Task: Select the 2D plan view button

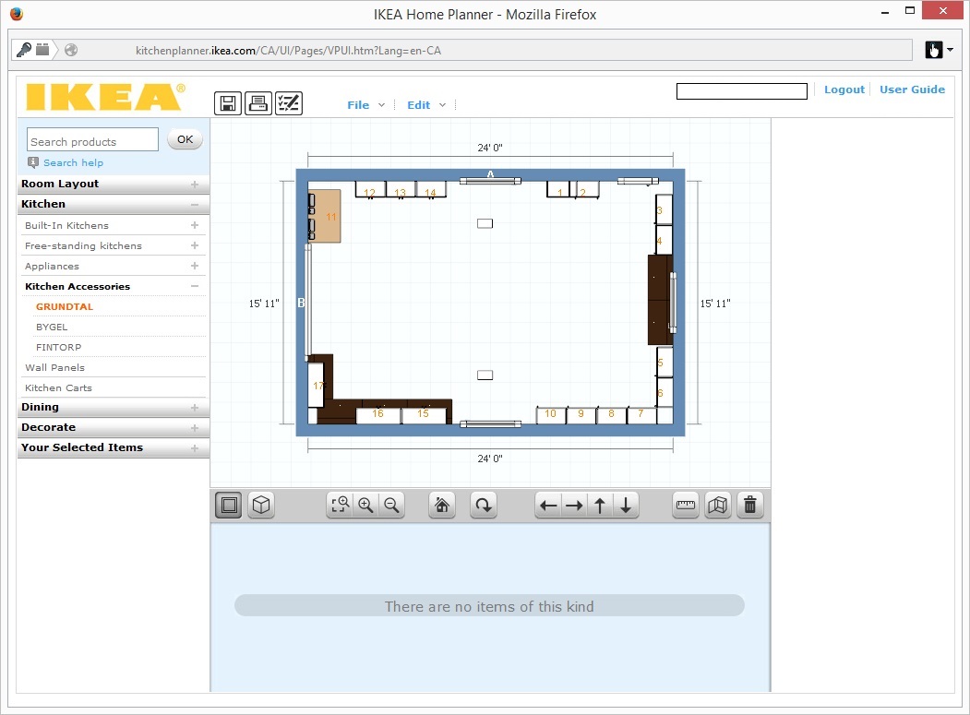Action: click(x=229, y=506)
